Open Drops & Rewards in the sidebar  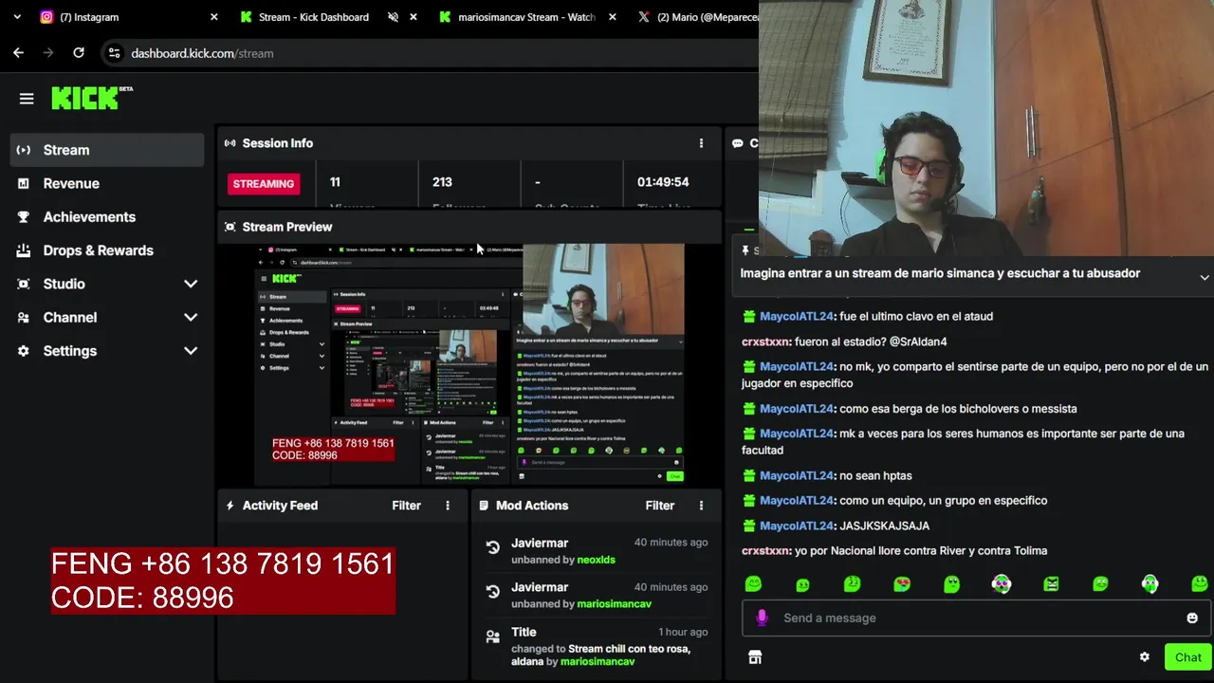[107, 250]
